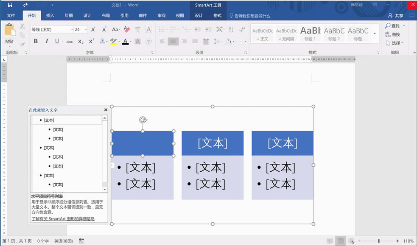Open the SmartArt details link
The height and width of the screenshot is (246, 417).
tap(63, 218)
